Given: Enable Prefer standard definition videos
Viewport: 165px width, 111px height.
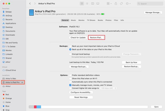Looking at the screenshot, I should pos(70,75).
